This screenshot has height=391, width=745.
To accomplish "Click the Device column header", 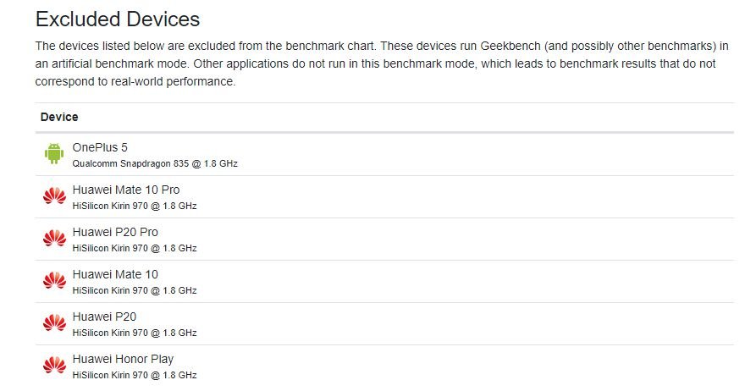I will (59, 117).
